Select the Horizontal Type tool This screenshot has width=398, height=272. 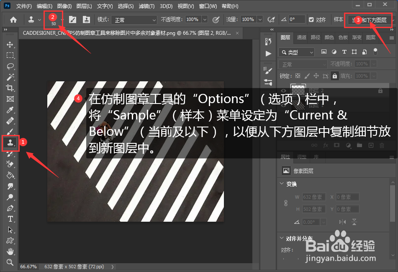click(10, 219)
